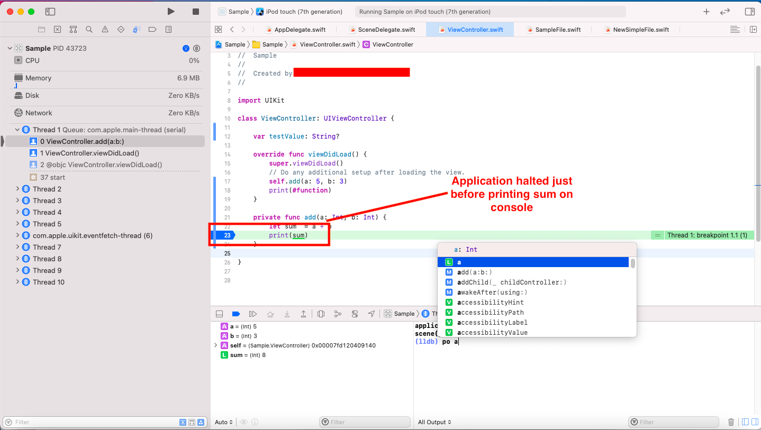Step over the current line
This screenshot has height=430, width=761.
pyautogui.click(x=270, y=314)
